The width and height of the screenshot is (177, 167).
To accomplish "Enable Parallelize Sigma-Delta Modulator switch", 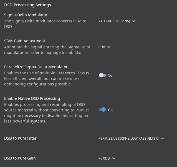I will [x=102, y=75].
